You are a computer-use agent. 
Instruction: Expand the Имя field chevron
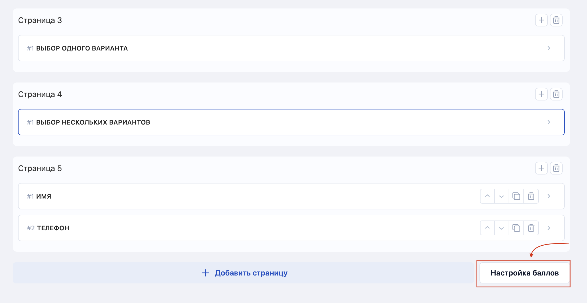point(549,196)
